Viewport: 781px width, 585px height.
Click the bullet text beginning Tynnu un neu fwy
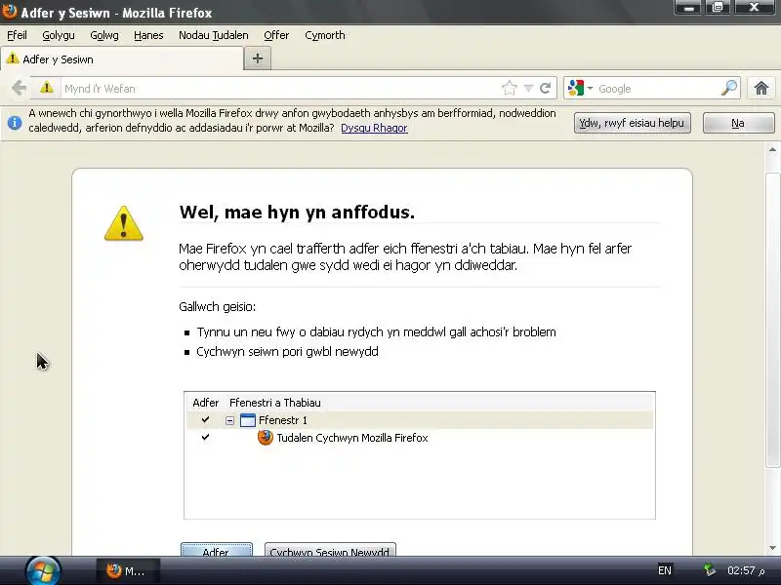pyautogui.click(x=376, y=331)
